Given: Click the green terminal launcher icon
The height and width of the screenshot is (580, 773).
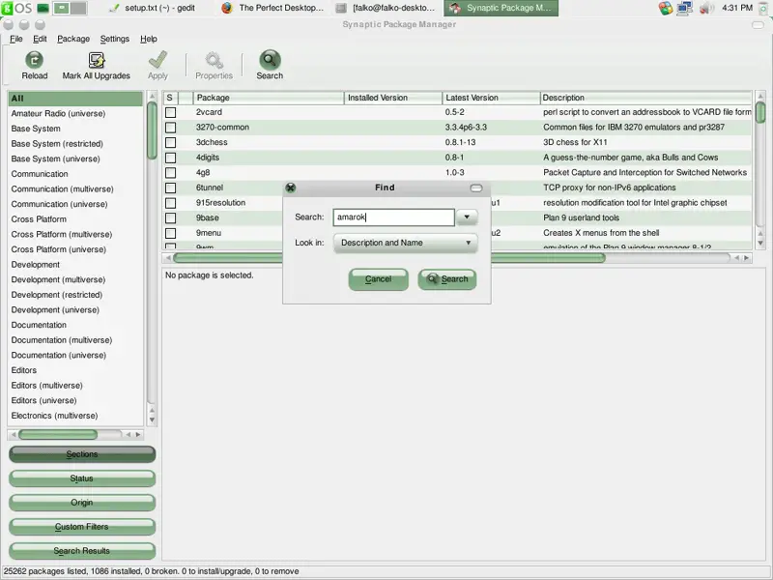Looking at the screenshot, I should coord(43,8).
